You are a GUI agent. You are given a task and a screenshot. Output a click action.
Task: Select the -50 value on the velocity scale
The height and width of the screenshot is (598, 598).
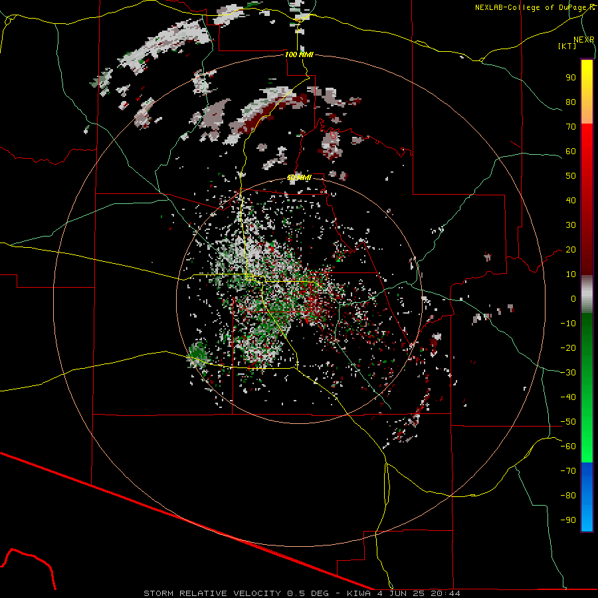568,422
